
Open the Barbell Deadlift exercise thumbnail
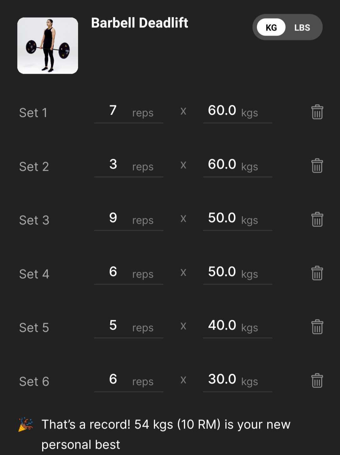[48, 46]
